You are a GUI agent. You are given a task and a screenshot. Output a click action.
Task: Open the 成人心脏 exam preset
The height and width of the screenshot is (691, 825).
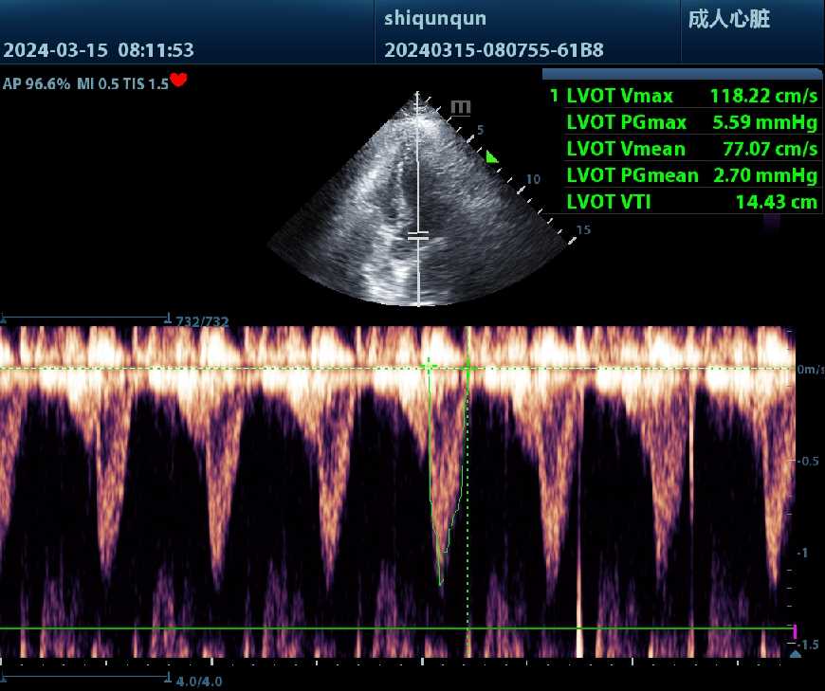click(728, 21)
